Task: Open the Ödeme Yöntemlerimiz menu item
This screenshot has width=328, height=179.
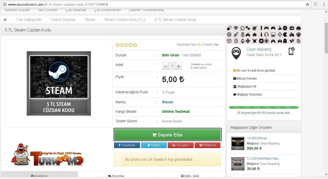Action: tap(146, 10)
